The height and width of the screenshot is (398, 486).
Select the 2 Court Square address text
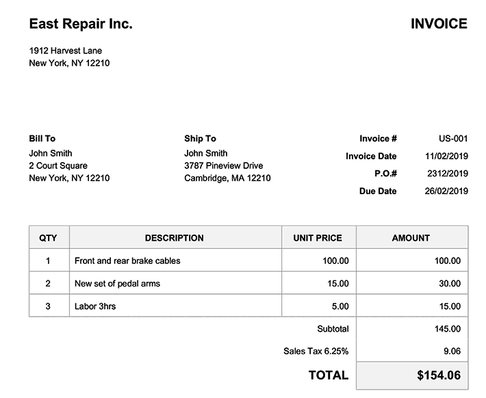(x=58, y=165)
